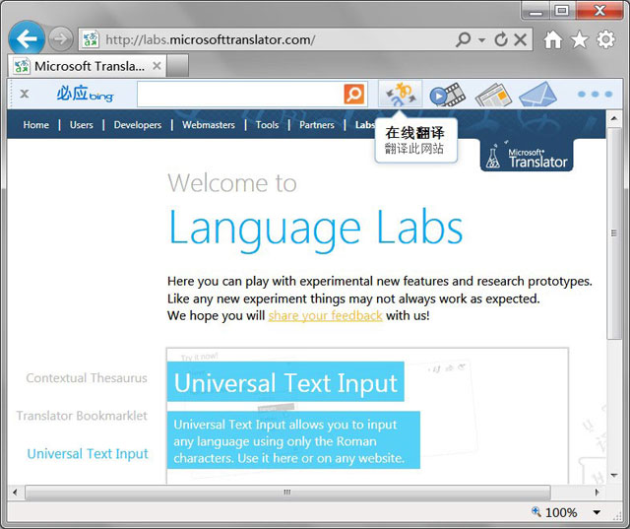Click the horizontal scrollbar right arrow
630x529 pixels.
[x=598, y=492]
